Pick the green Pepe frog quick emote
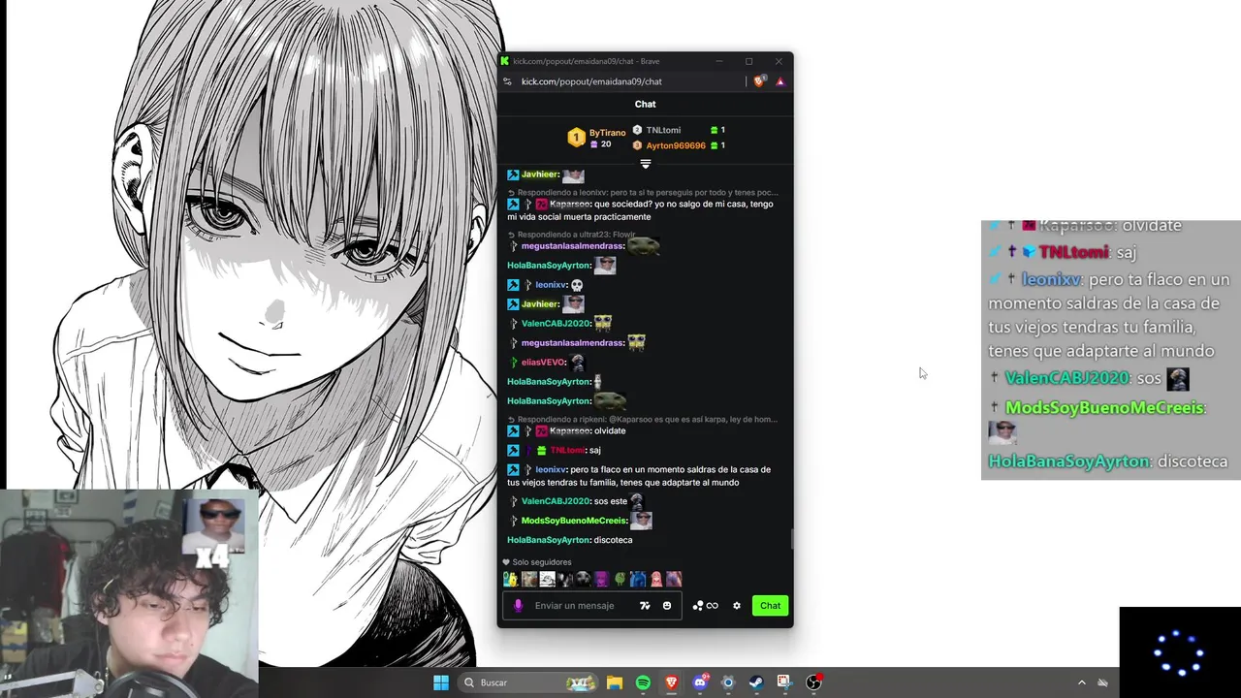This screenshot has height=698, width=1241. point(620,579)
